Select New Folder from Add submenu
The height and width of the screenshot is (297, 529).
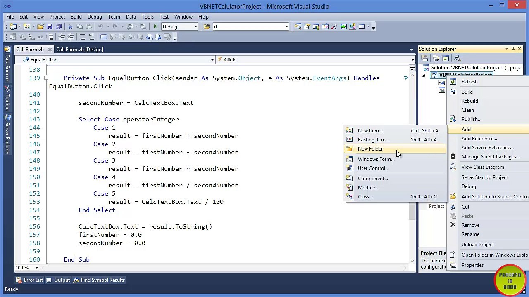(x=395, y=149)
